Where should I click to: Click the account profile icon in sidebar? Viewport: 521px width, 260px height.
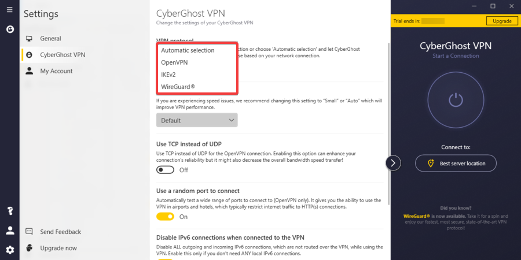pos(9,231)
